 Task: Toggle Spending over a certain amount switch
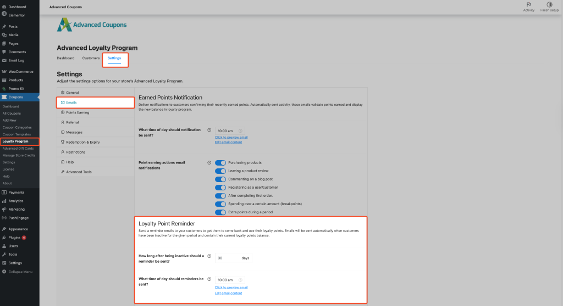220,204
